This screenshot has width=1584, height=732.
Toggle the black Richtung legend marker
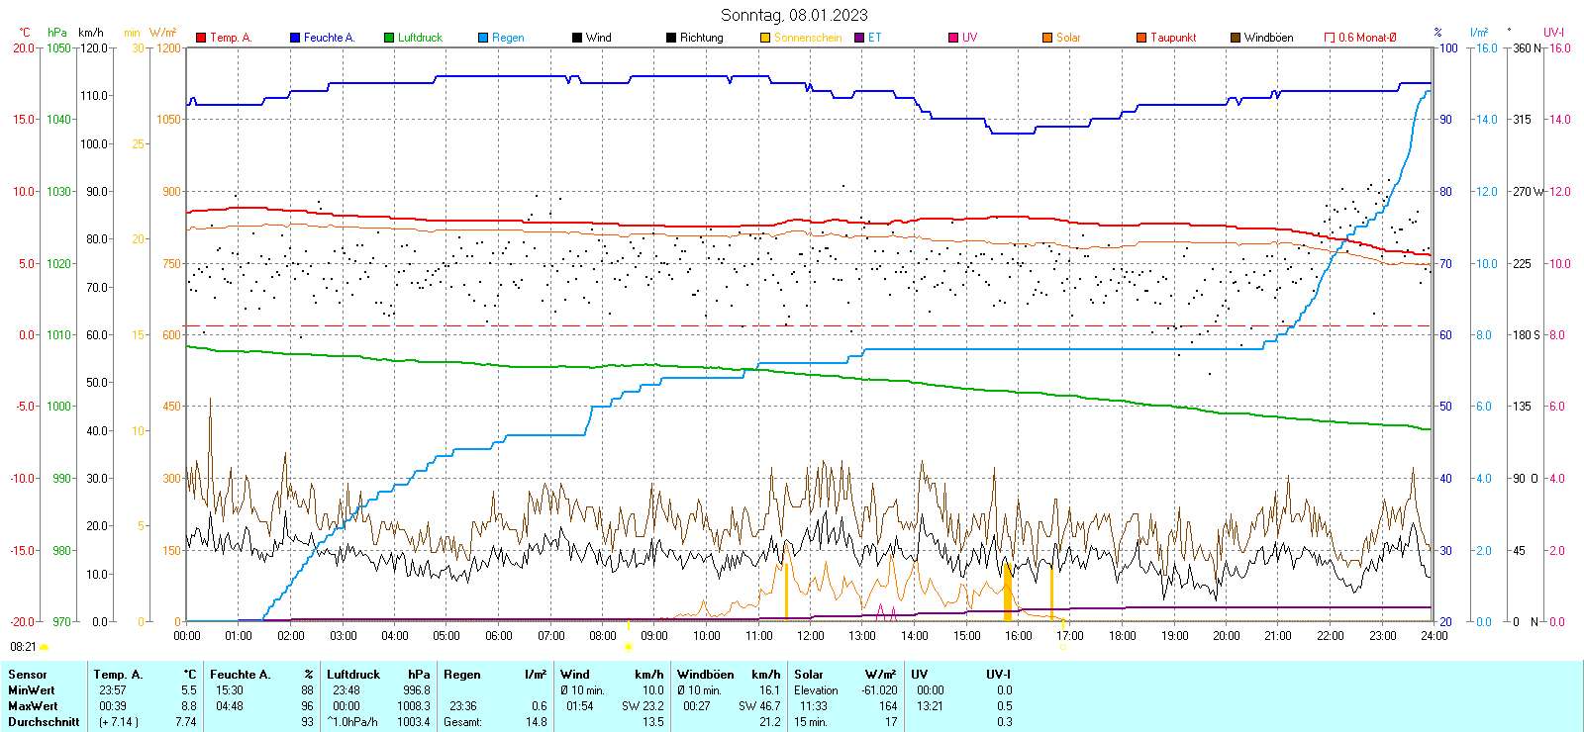671,38
